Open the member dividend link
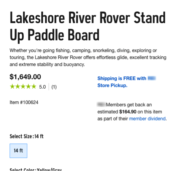This screenshot has width=189, height=171. click(x=147, y=119)
